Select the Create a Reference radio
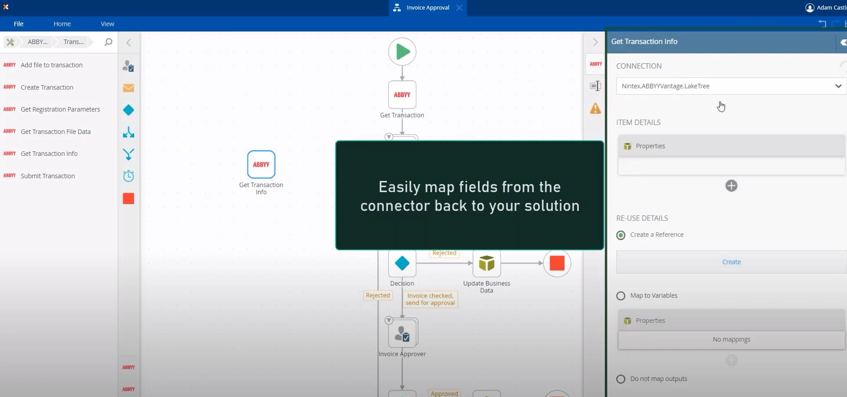847x397 pixels. (x=621, y=235)
